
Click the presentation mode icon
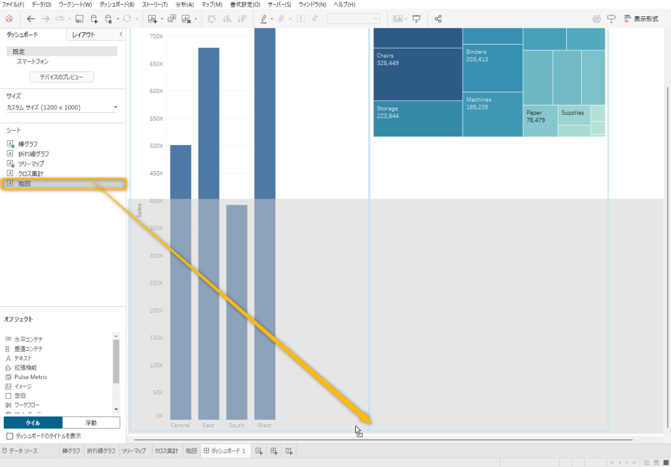point(416,19)
